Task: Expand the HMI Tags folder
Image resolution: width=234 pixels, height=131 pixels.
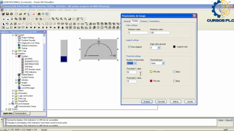Action: (13, 51)
